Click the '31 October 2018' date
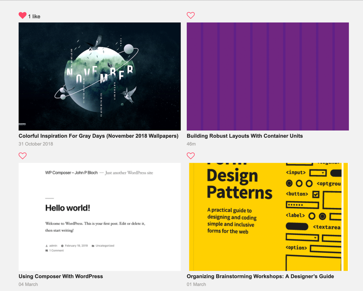This screenshot has width=363, height=291. 36,144
